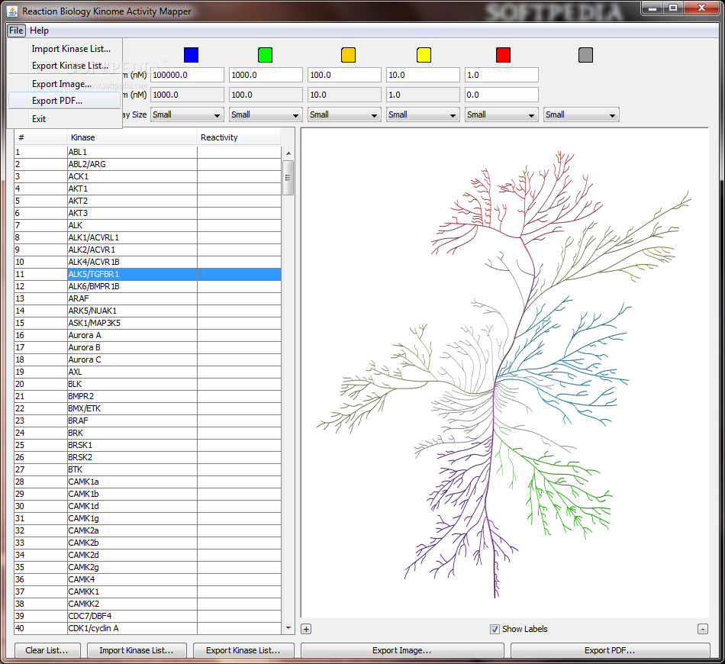The width and height of the screenshot is (725, 664).
Task: Select the AKT2 kinase row
Action: tap(147, 201)
